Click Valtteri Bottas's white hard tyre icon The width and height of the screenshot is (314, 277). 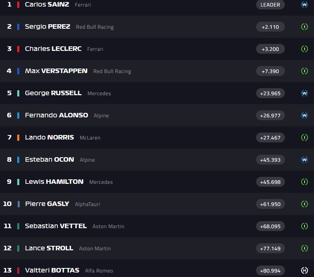coord(305,270)
